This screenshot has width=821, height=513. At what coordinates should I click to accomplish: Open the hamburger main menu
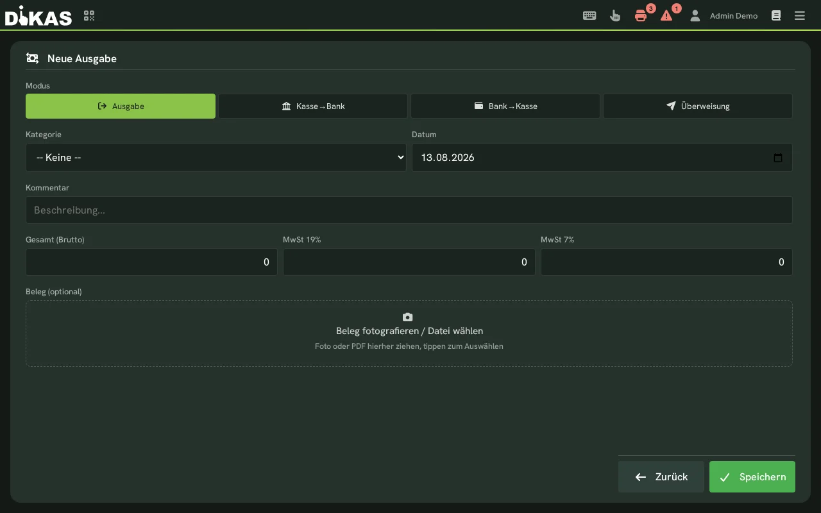coord(800,15)
